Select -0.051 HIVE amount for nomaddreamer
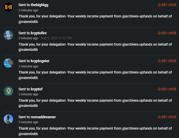Image resolution: width=179 pixels, height=138 pixels. pyautogui.click(x=167, y=117)
